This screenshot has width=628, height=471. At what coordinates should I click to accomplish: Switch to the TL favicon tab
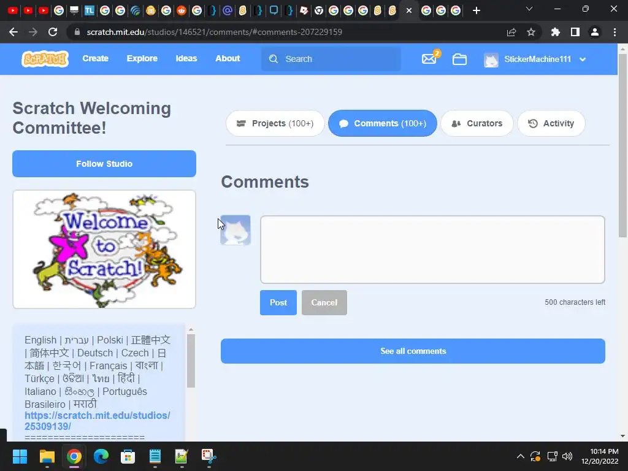point(90,10)
